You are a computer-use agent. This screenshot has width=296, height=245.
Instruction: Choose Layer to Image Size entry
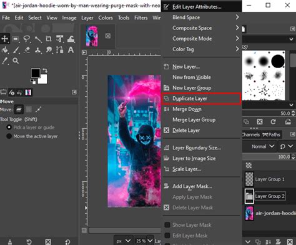pyautogui.click(x=201, y=158)
